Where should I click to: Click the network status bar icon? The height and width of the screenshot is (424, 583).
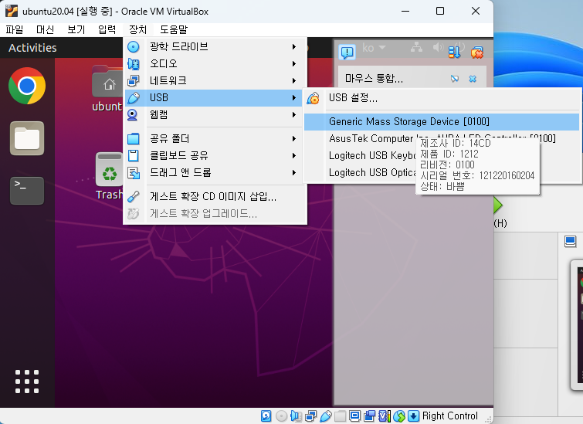(x=311, y=416)
